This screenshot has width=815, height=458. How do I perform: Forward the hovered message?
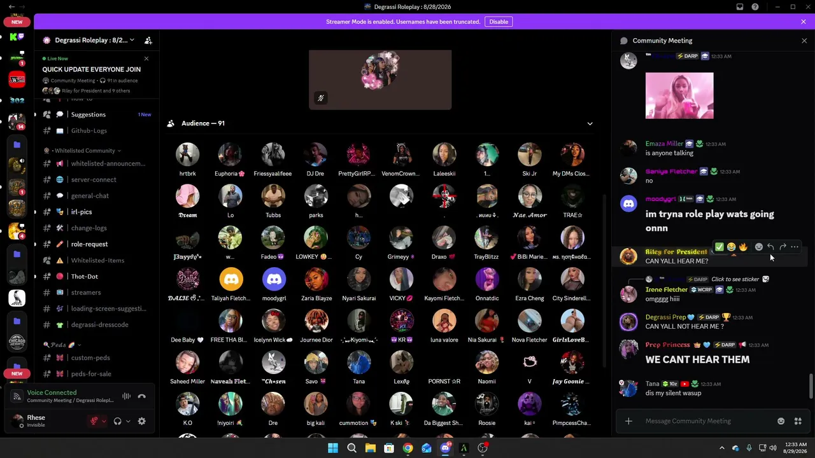click(783, 247)
